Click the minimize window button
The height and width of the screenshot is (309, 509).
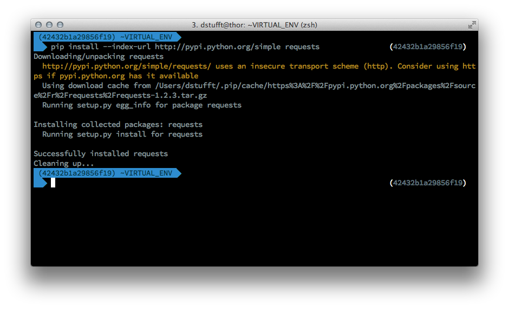coord(49,25)
